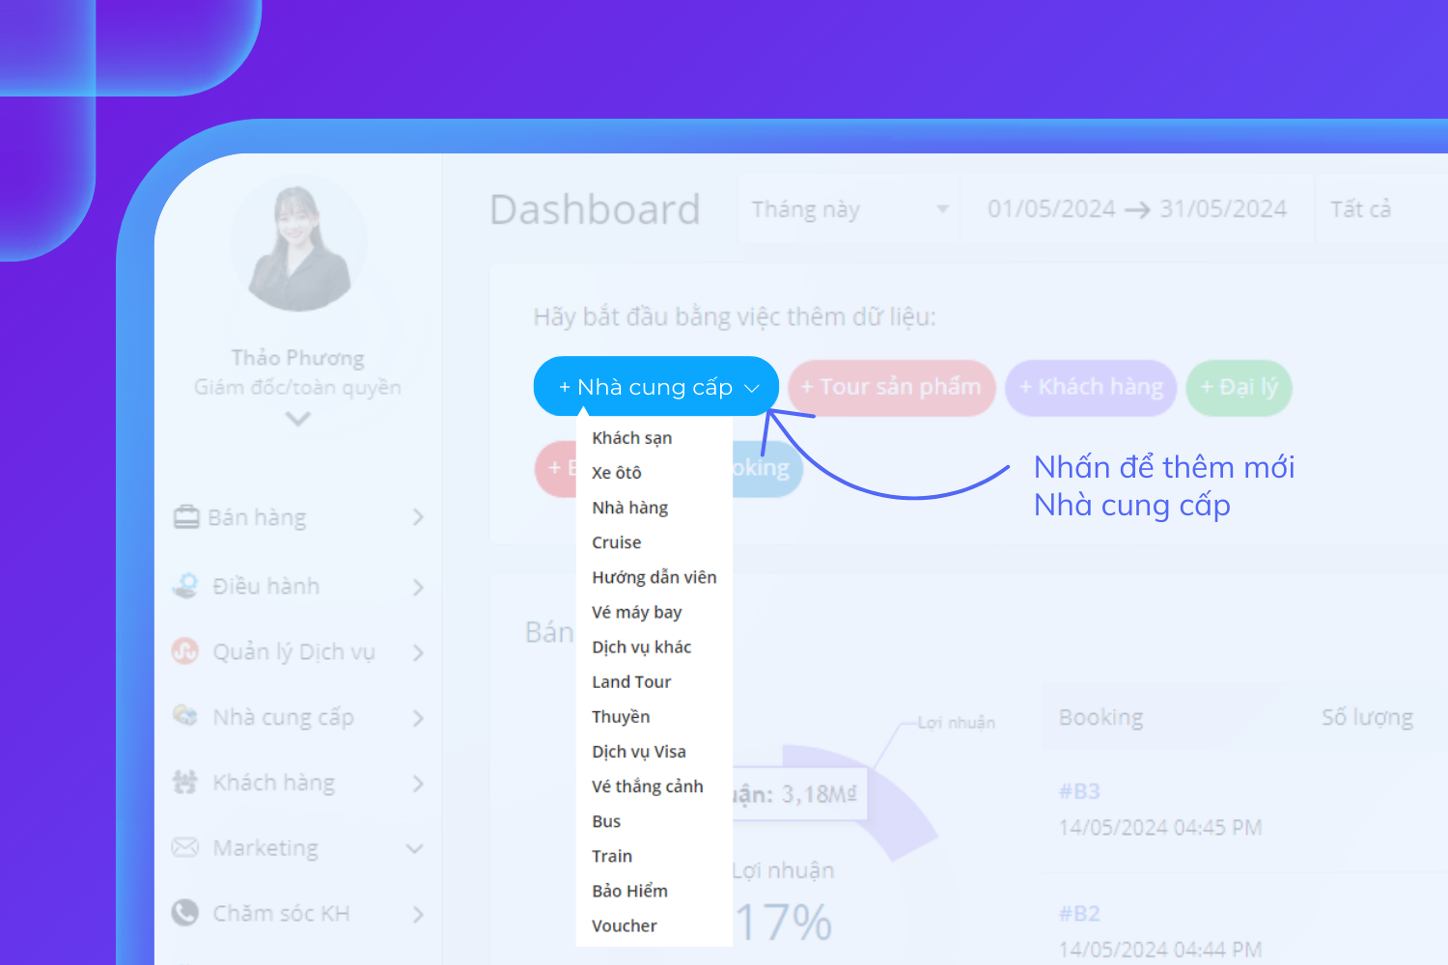Expand the Điều hành sidebar arrow
The width and height of the screenshot is (1448, 965).
[x=418, y=587]
